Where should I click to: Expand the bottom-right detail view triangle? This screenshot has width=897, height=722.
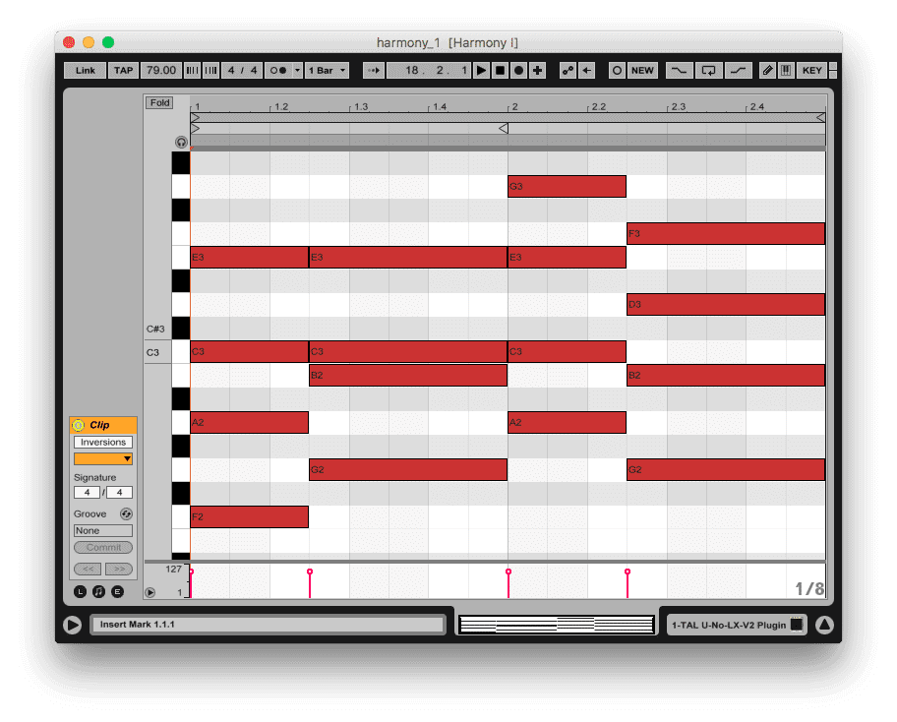click(x=824, y=625)
